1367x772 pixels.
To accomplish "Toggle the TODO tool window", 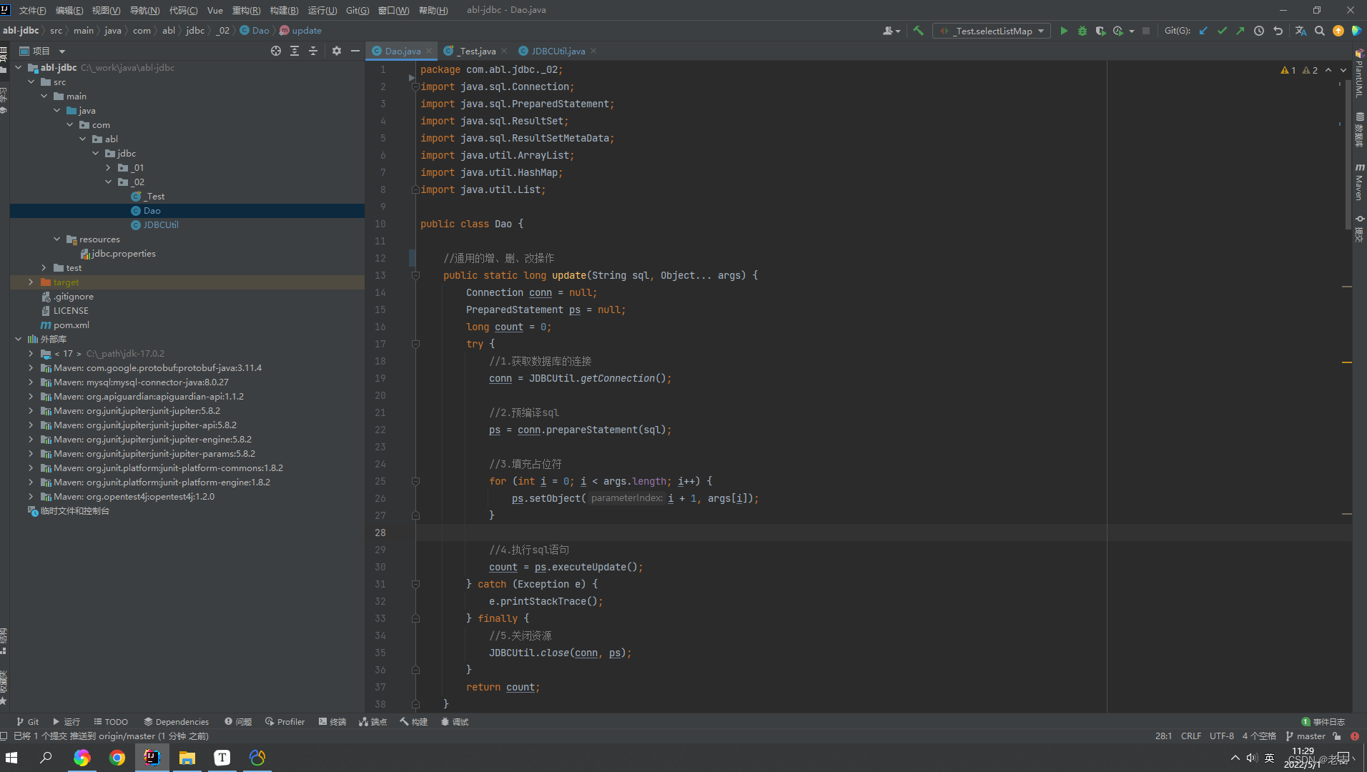I will click(110, 721).
